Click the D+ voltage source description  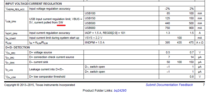[x=41, y=52]
